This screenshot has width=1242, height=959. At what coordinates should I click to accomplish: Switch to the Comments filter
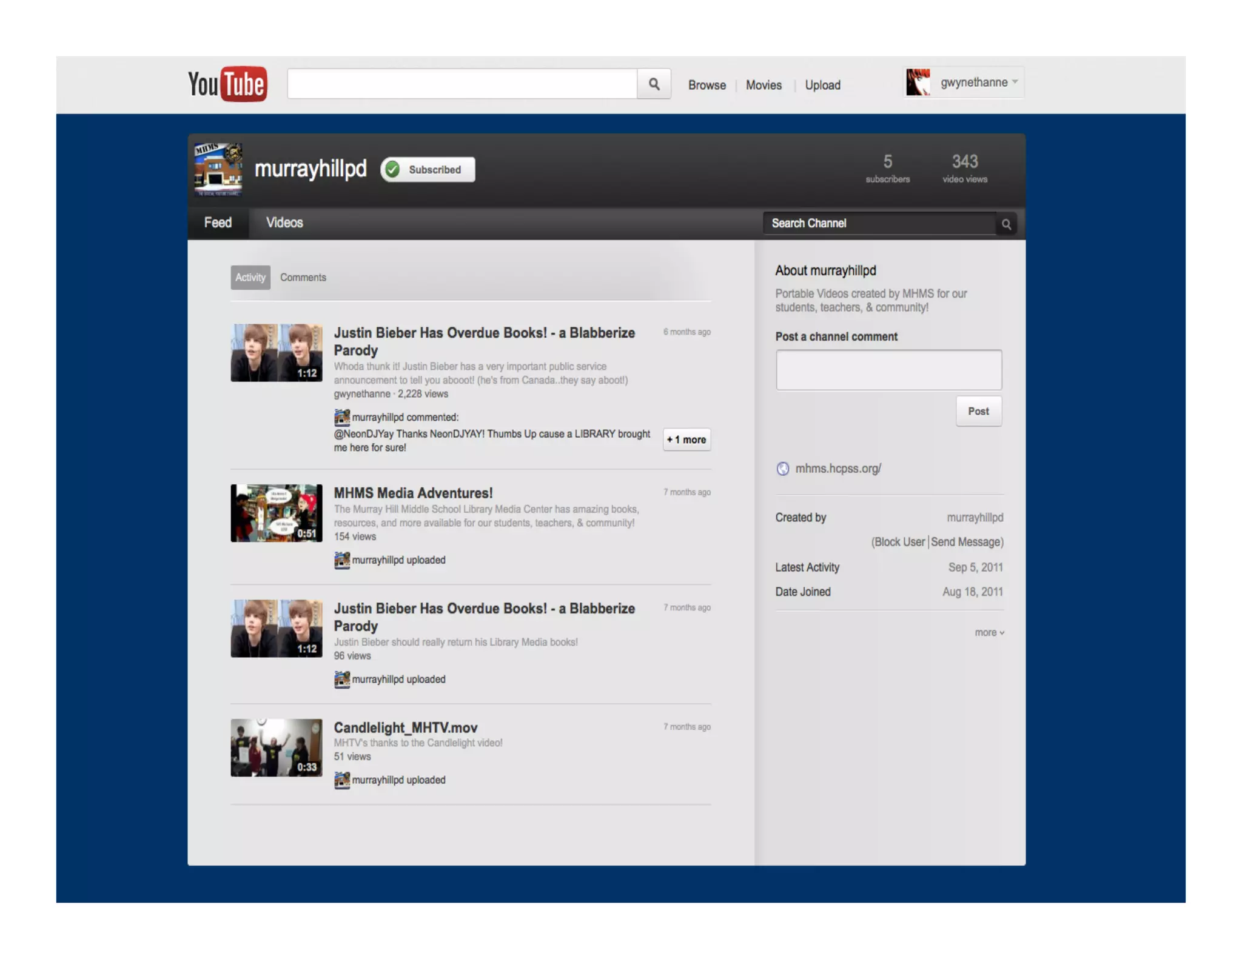pos(303,277)
